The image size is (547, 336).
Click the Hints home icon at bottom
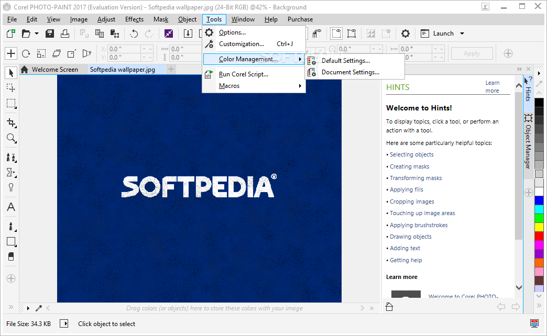tap(389, 307)
